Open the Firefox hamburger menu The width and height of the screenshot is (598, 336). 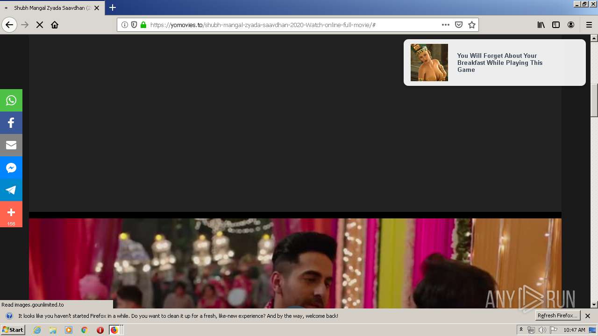pyautogui.click(x=589, y=25)
